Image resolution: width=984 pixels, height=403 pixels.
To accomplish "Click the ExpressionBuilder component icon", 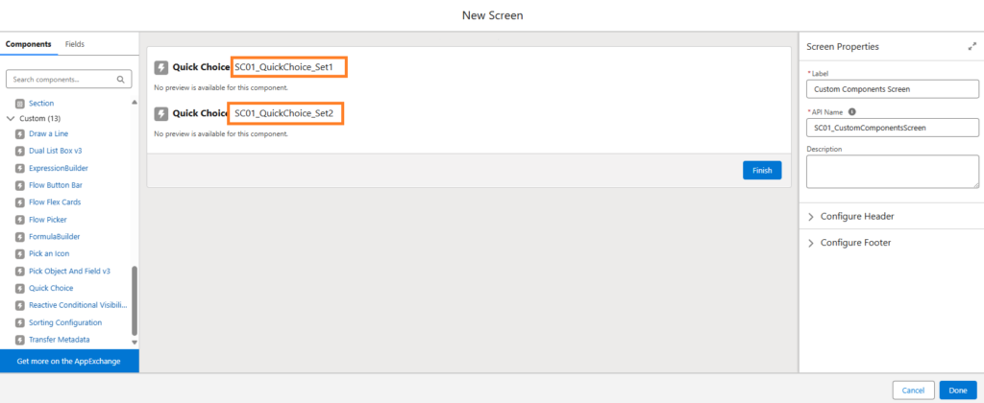I will [20, 169].
